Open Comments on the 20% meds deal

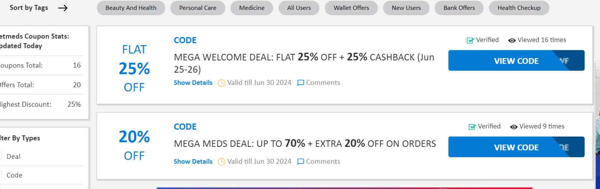pos(323,161)
